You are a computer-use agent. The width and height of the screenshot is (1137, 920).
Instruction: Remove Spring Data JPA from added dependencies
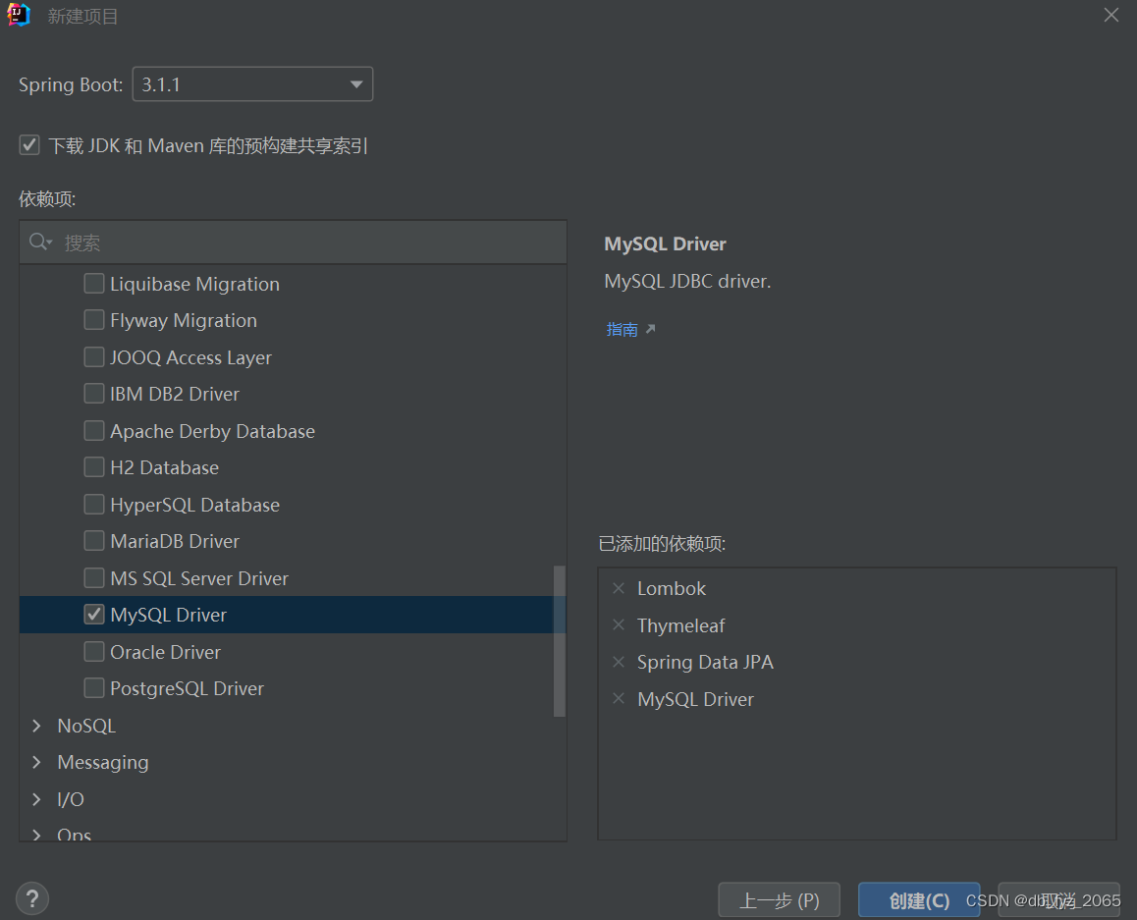click(x=619, y=661)
